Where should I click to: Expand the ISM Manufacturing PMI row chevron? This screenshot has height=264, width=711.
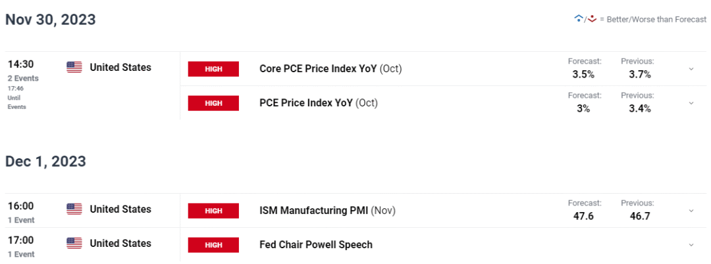tap(691, 211)
